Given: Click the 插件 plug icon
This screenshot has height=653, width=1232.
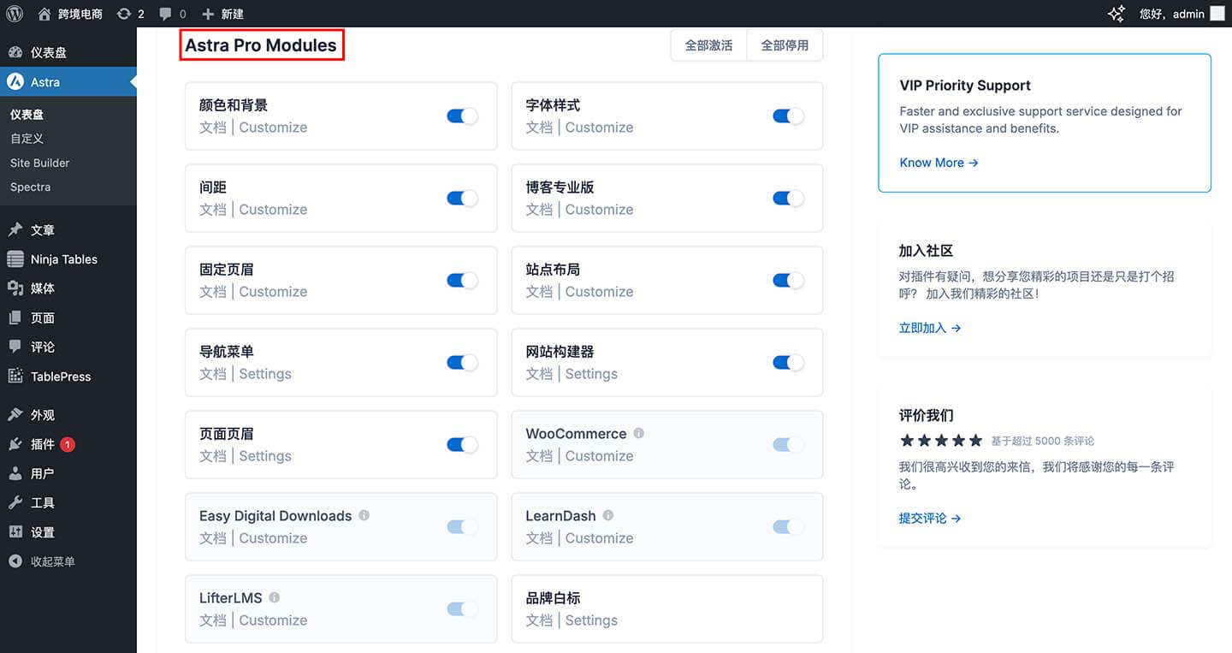Looking at the screenshot, I should [x=15, y=444].
